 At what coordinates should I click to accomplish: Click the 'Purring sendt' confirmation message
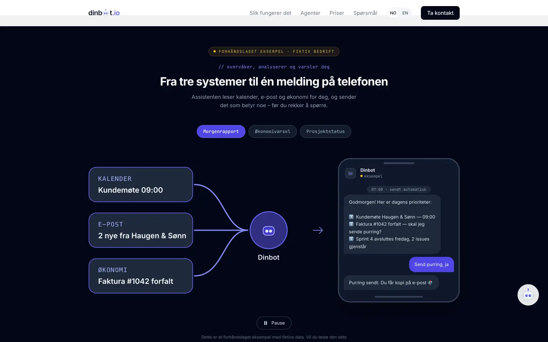[x=391, y=283]
